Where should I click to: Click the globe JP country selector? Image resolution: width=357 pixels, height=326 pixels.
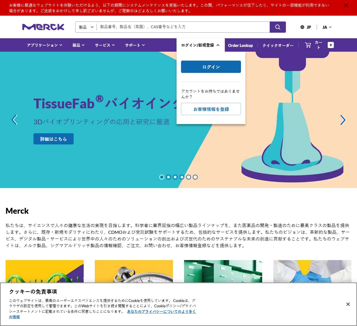306,27
